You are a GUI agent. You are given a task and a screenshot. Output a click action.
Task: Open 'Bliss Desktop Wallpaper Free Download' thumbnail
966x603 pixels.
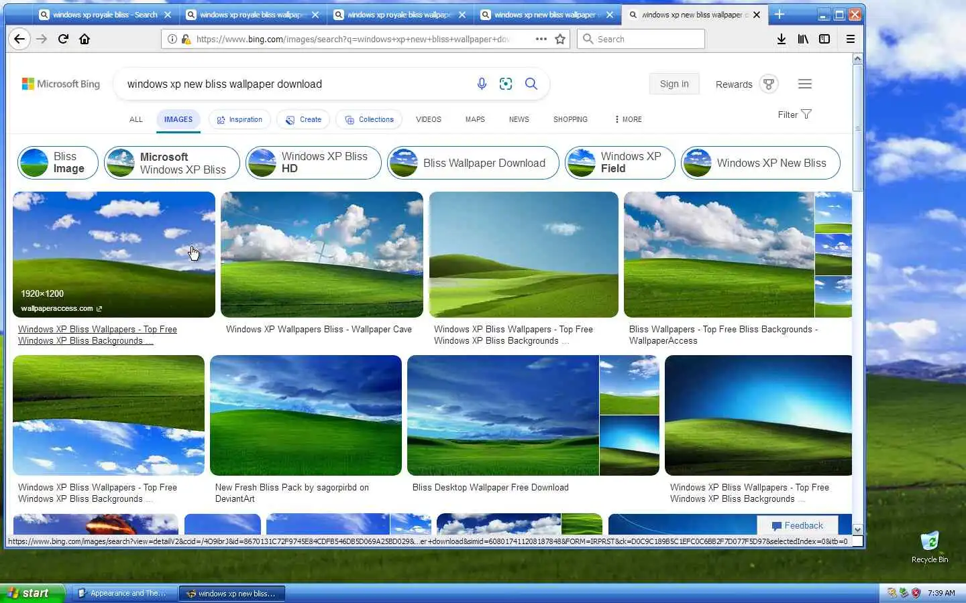click(x=503, y=415)
